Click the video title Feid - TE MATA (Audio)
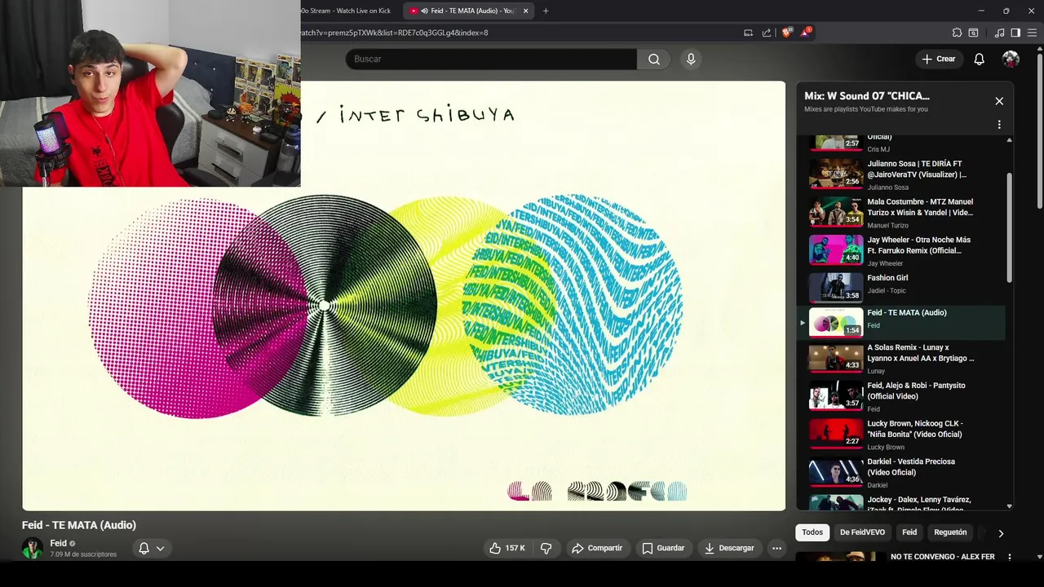Screen dimensions: 1044x587 coord(79,525)
